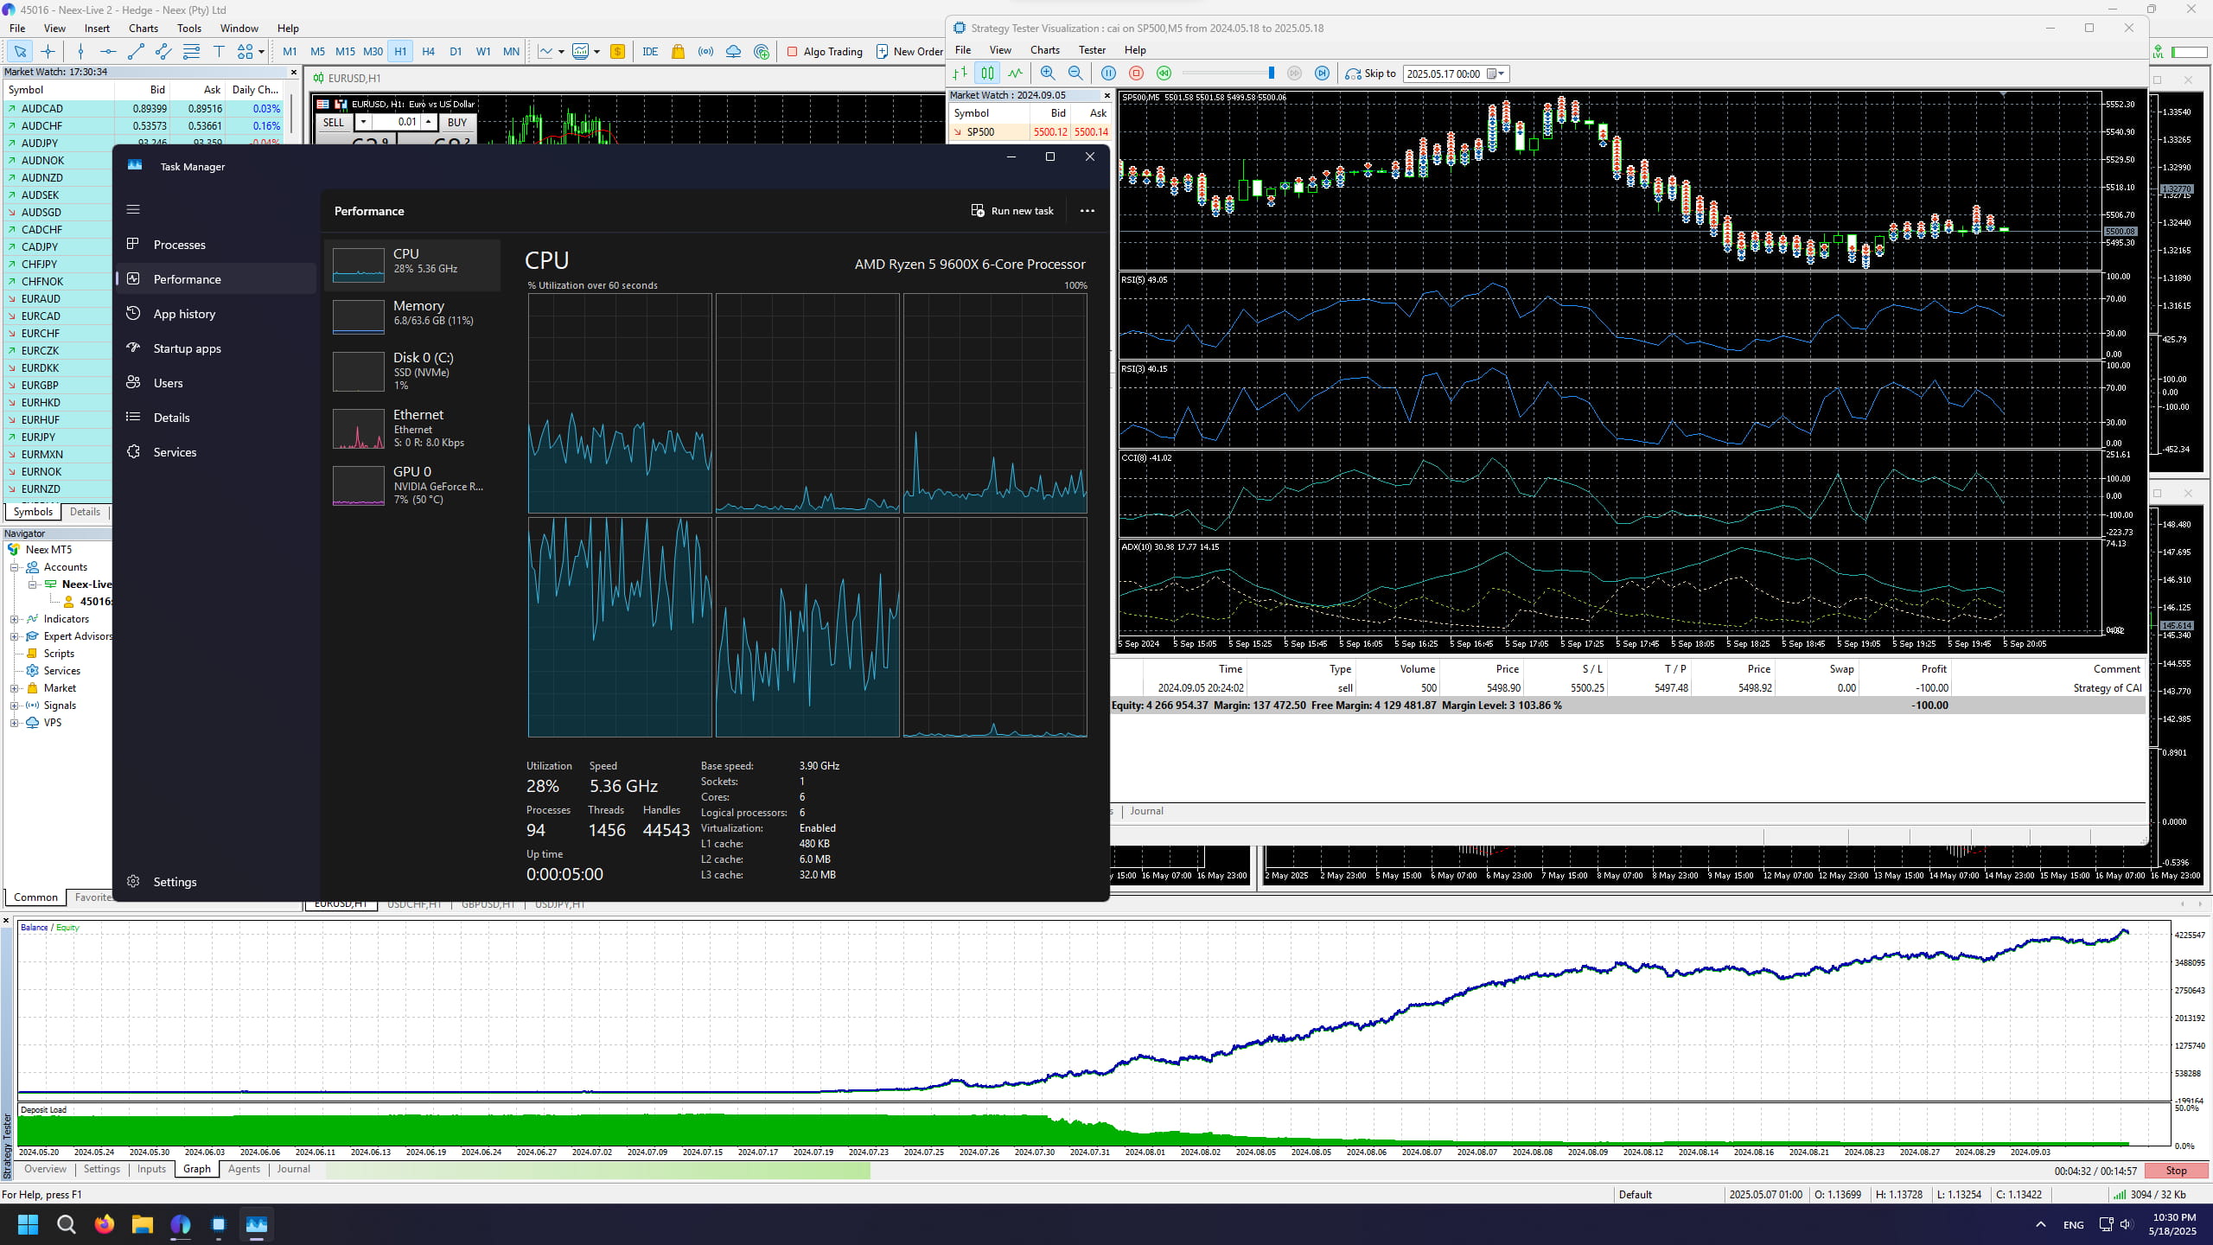Image resolution: width=2213 pixels, height=1245 pixels.
Task: Open the Tester menu in Strategy Tester window
Action: (x=1092, y=50)
